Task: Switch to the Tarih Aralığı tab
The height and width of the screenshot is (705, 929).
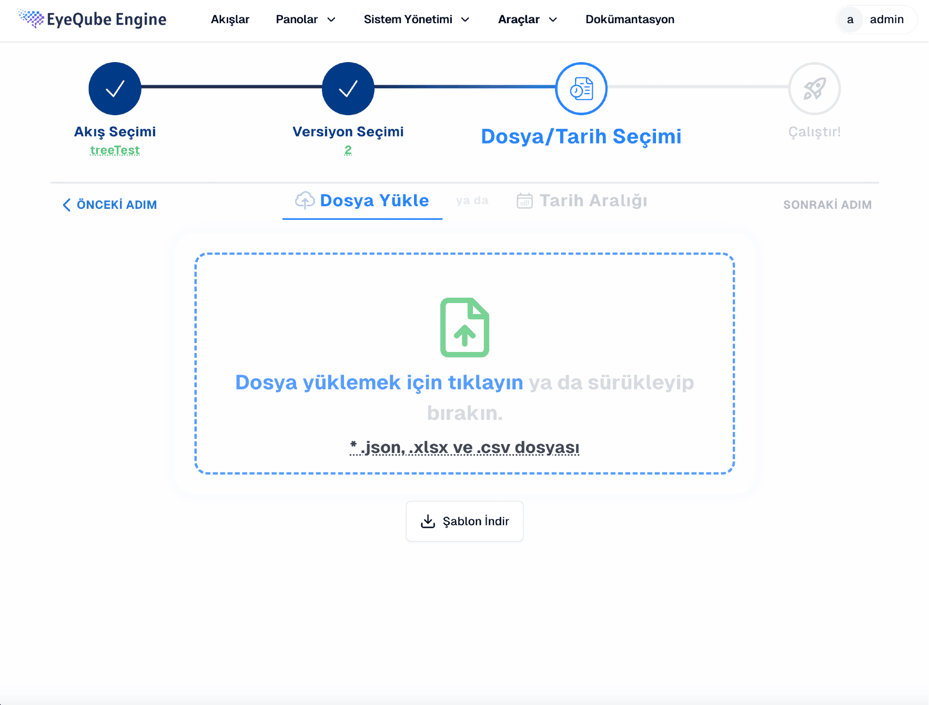Action: coord(582,200)
